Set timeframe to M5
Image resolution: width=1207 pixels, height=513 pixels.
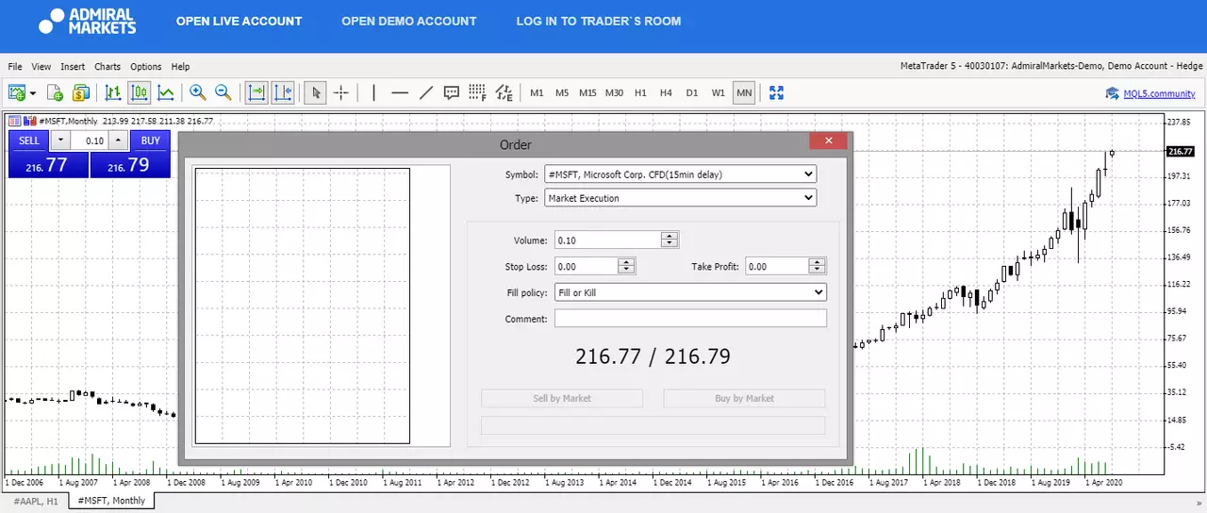coord(562,93)
